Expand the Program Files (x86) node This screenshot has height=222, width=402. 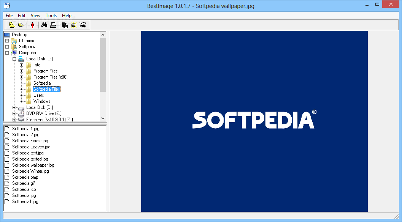tap(22, 77)
